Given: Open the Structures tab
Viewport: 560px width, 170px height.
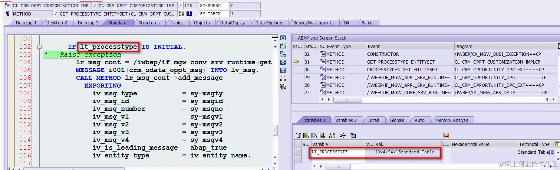Looking at the screenshot, I should click(x=149, y=23).
